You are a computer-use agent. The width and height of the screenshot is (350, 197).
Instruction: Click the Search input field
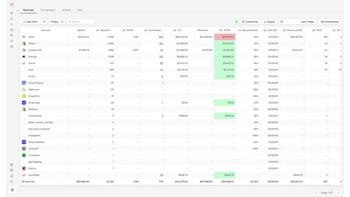80,21
